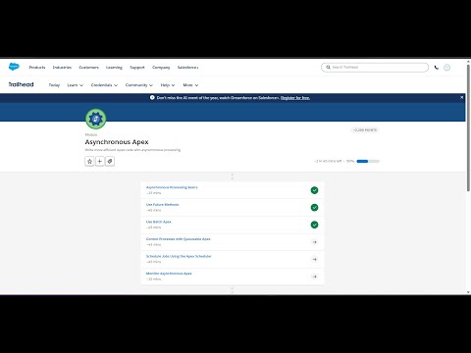Open the Products menu
This screenshot has height=353, width=471.
(x=37, y=68)
